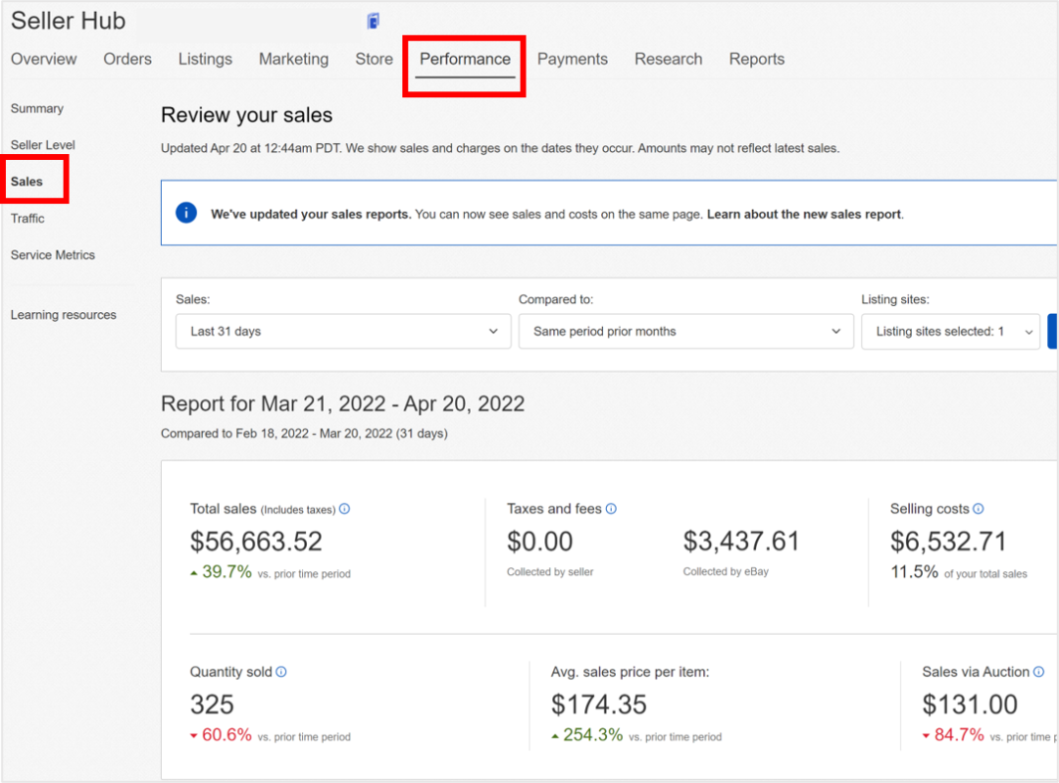Open the Sales period dropdown (Last 31 days)
The height and width of the screenshot is (783, 1059).
click(x=343, y=332)
